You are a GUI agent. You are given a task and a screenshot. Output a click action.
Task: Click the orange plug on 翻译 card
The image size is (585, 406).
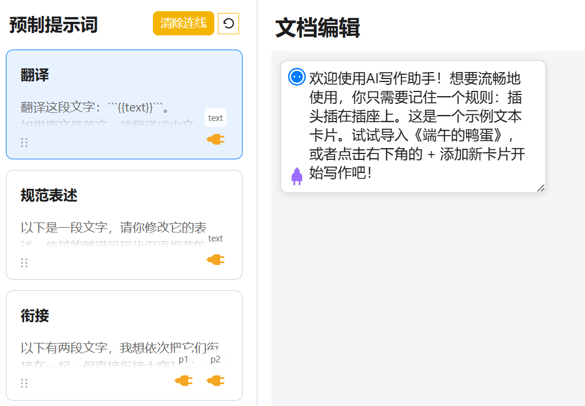215,139
